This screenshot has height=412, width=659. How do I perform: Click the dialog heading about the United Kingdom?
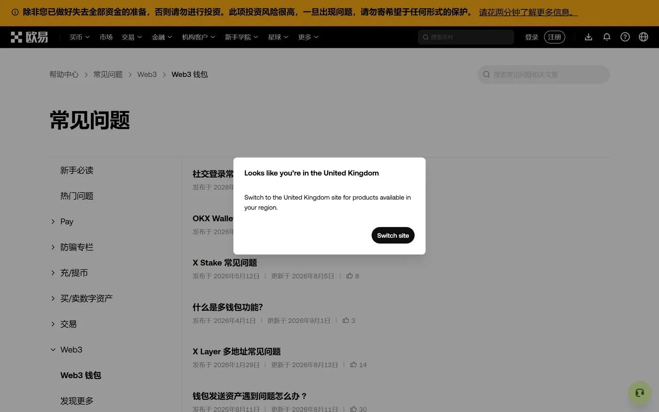[312, 173]
